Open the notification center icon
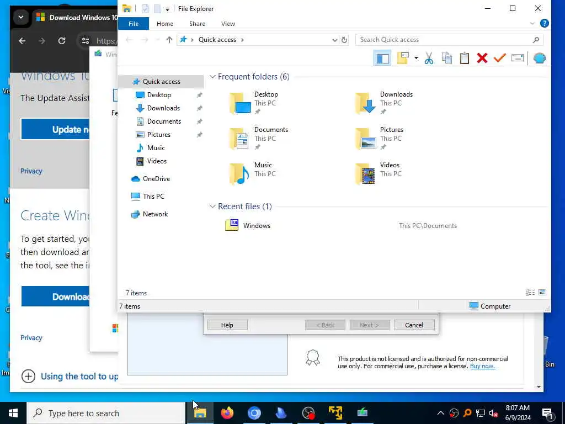 pyautogui.click(x=548, y=413)
